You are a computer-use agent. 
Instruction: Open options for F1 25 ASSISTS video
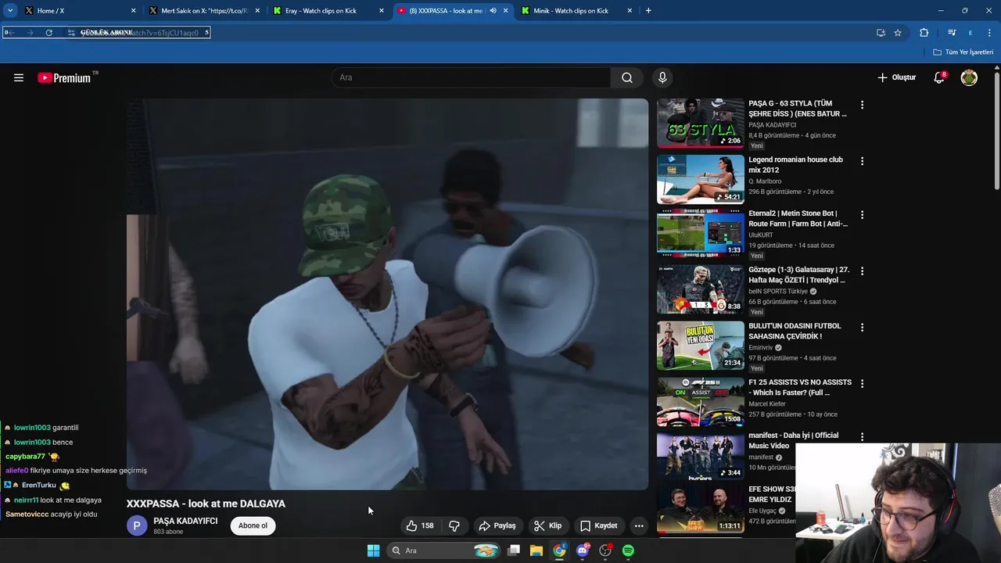862,383
